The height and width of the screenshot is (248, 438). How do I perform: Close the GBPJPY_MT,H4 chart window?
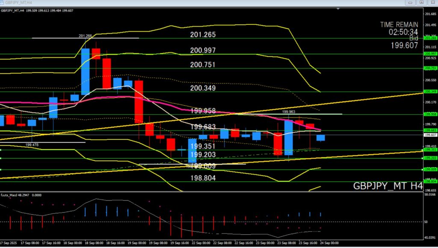coord(432,3)
